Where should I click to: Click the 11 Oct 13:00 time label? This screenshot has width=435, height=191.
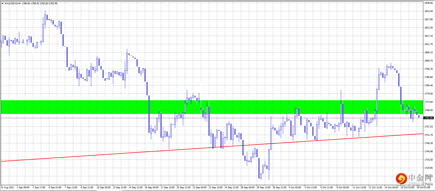tap(360, 187)
